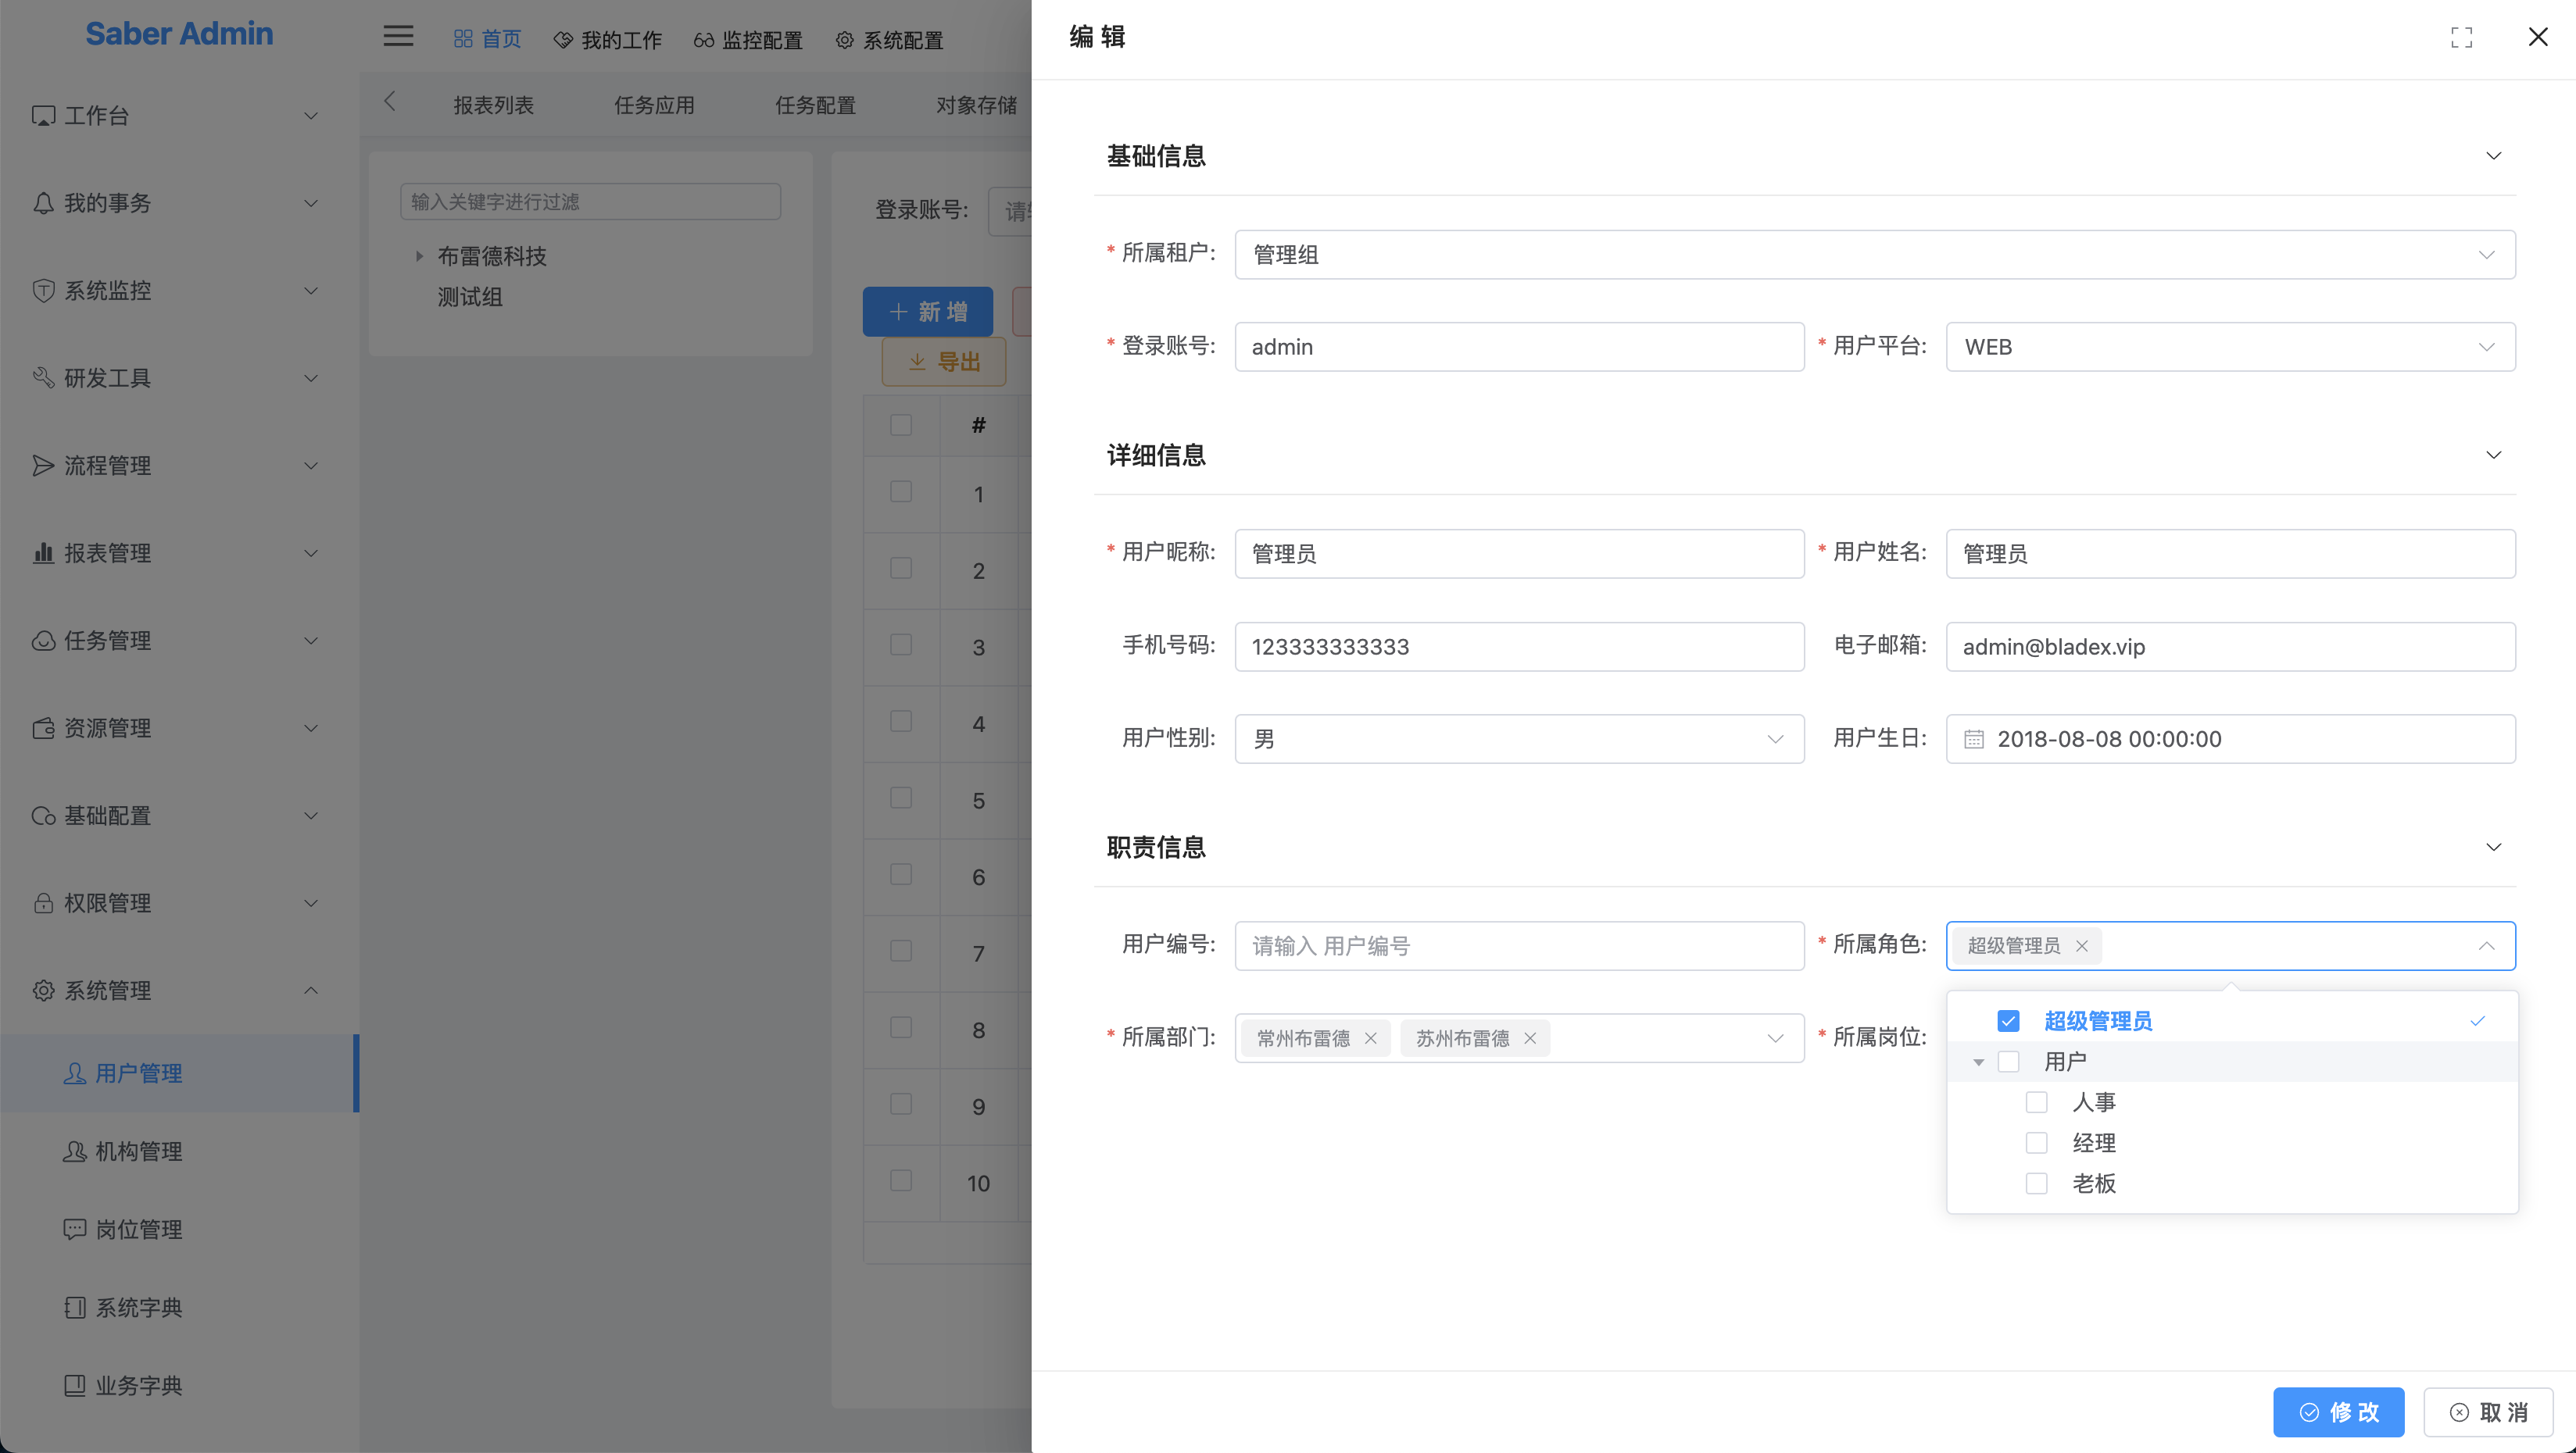The width and height of the screenshot is (2576, 1453).
Task: Click the 登录账号 admin input field
Action: pyautogui.click(x=1519, y=347)
